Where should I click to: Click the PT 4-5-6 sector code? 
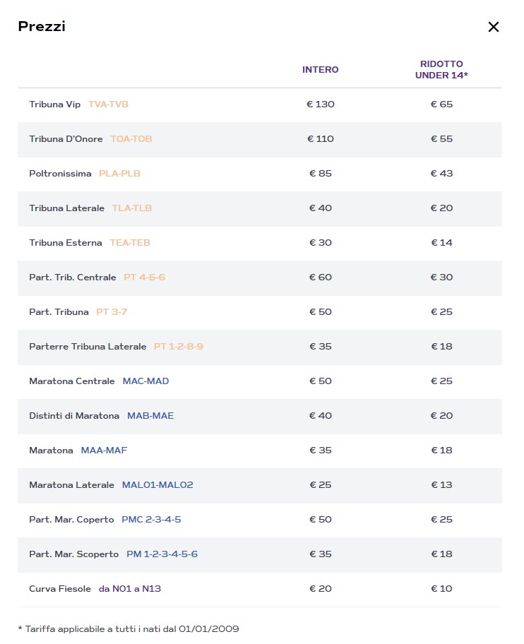click(144, 278)
